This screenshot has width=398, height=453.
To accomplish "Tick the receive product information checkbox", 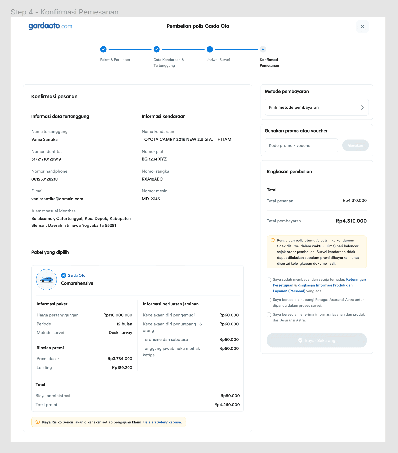I will tap(269, 315).
